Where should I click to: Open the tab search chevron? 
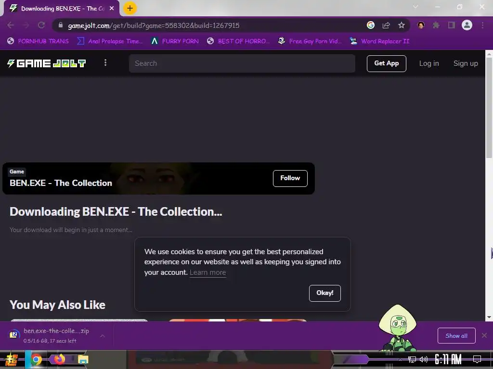[x=415, y=7]
